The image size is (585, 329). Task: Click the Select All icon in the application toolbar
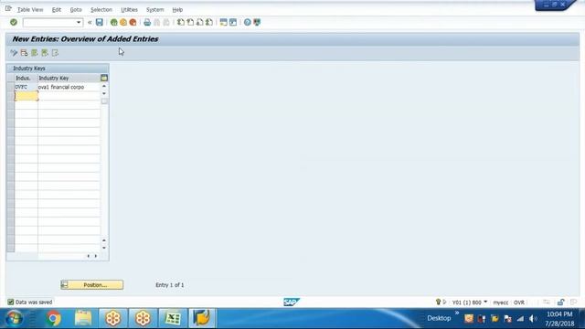tap(35, 53)
